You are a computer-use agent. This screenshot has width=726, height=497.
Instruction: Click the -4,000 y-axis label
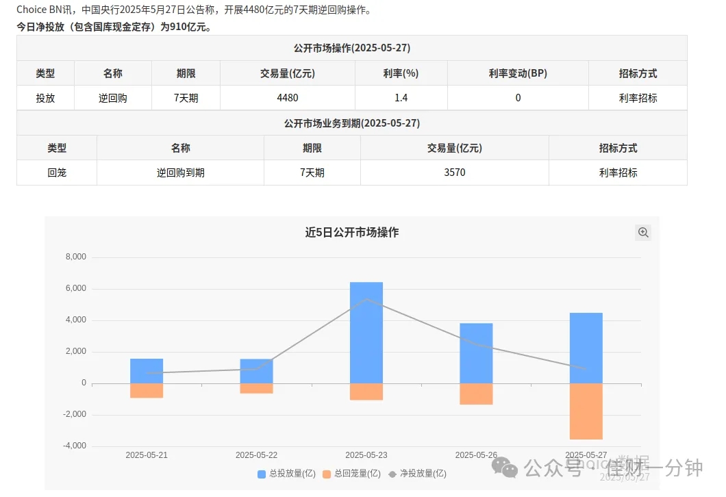[75, 446]
